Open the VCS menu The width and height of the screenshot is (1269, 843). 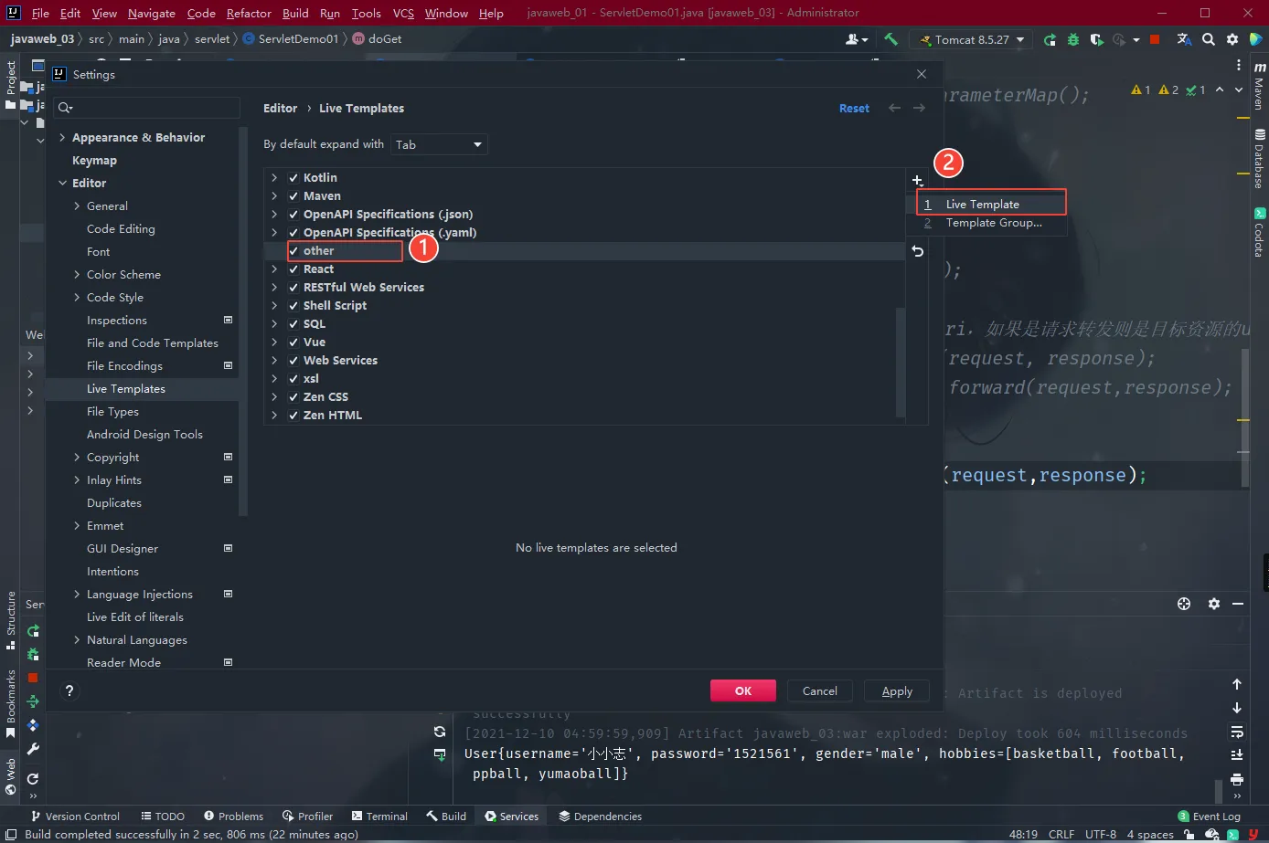tap(403, 13)
